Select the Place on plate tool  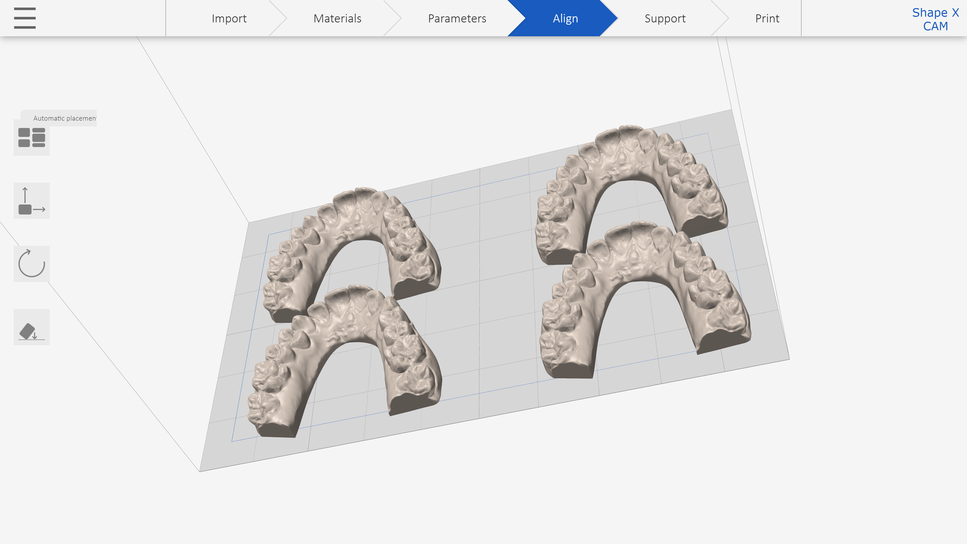(x=31, y=327)
